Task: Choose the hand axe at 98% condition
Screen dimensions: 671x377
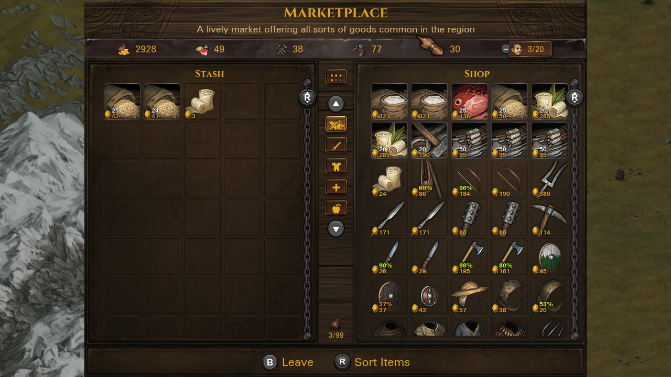Action: pyautogui.click(x=470, y=257)
